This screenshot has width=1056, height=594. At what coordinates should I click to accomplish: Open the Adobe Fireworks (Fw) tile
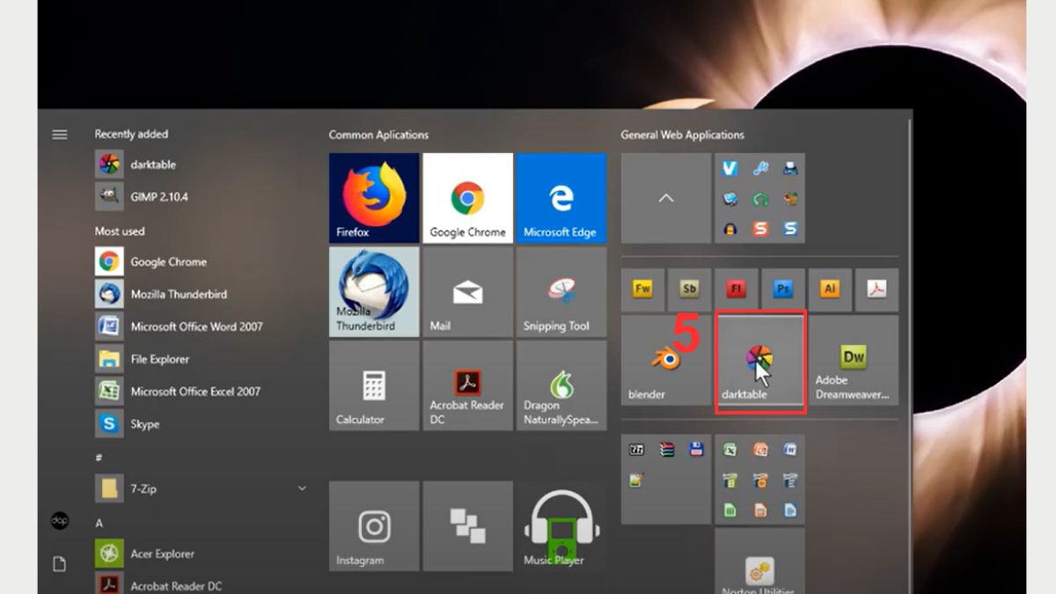[642, 290]
